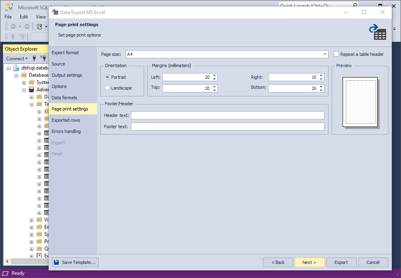Collapse the Databases tree node
Screen dimensions: 401x278
point(17,75)
